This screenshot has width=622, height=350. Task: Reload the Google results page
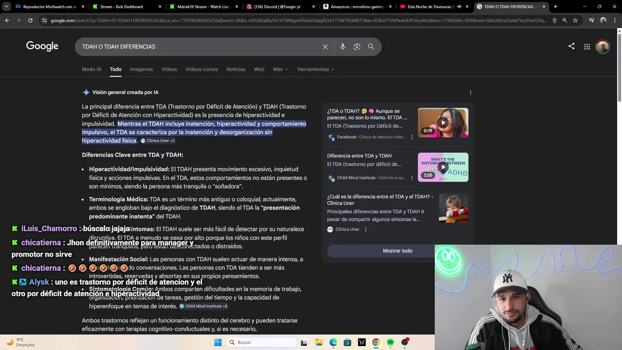(x=30, y=20)
